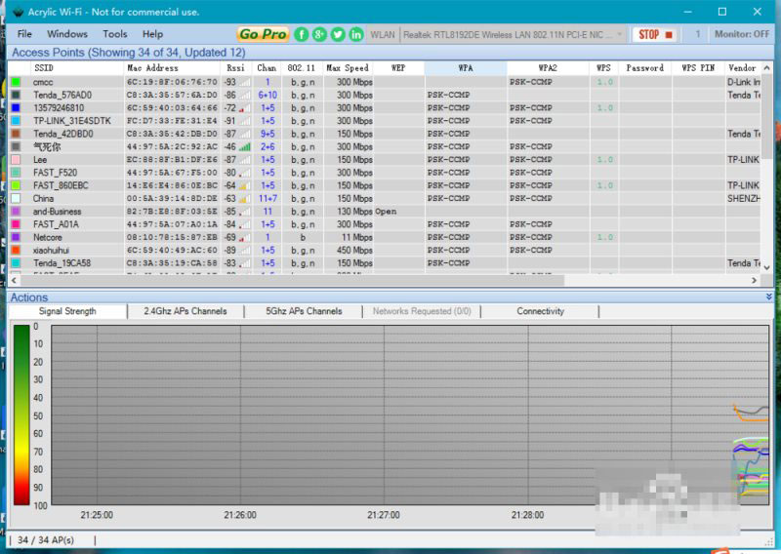Click the signal bars icon for 气死你
Viewport: 781px width, 554px height.
tap(244, 147)
